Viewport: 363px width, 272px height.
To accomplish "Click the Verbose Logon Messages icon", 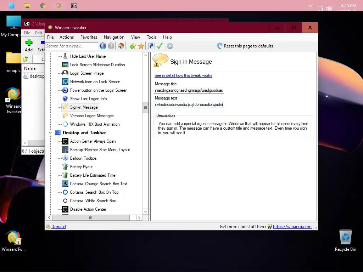I will (65, 115).
